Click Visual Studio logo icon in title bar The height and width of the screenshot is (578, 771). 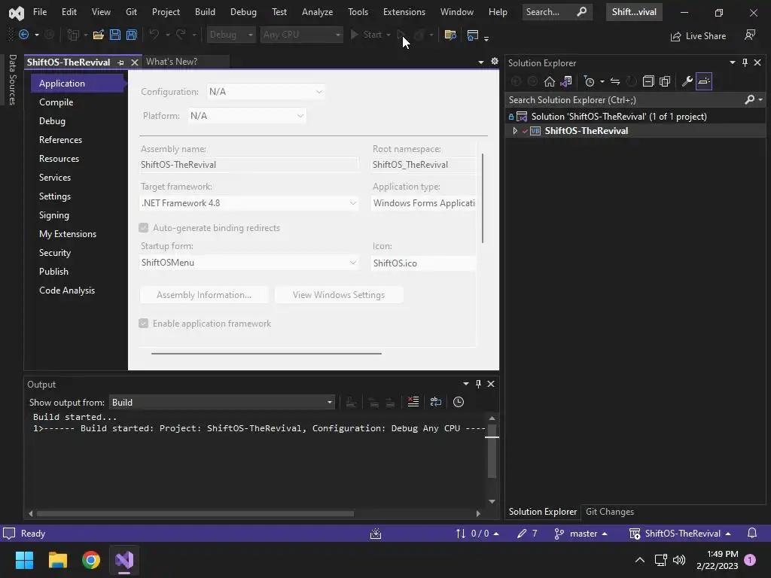[17, 13]
